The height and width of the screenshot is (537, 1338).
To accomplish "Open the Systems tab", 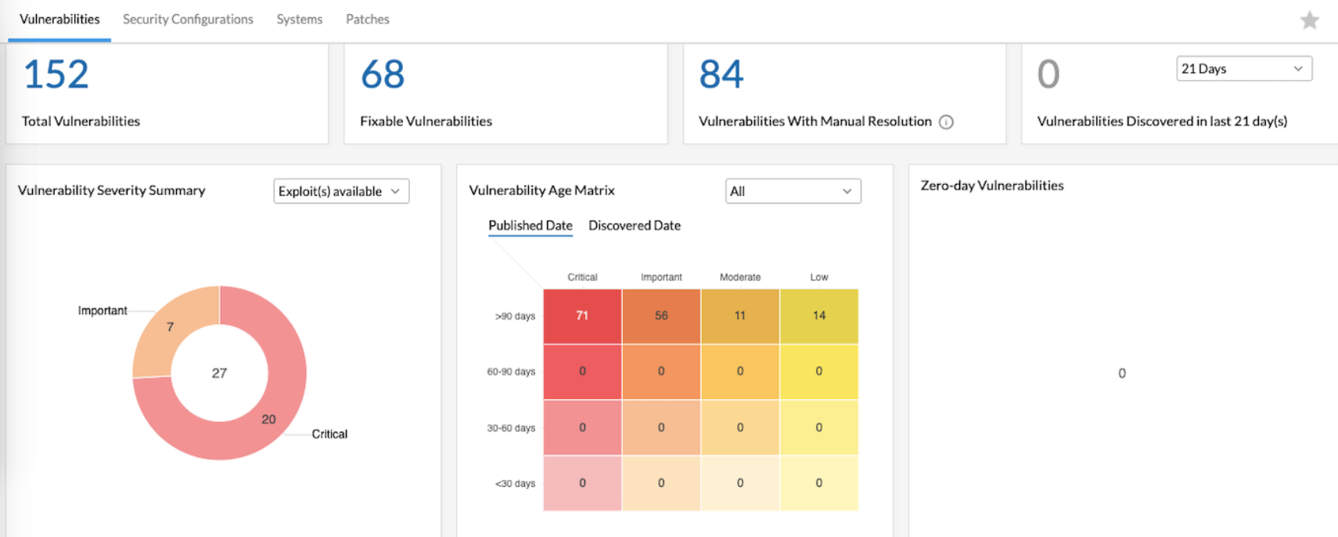I will (x=299, y=20).
